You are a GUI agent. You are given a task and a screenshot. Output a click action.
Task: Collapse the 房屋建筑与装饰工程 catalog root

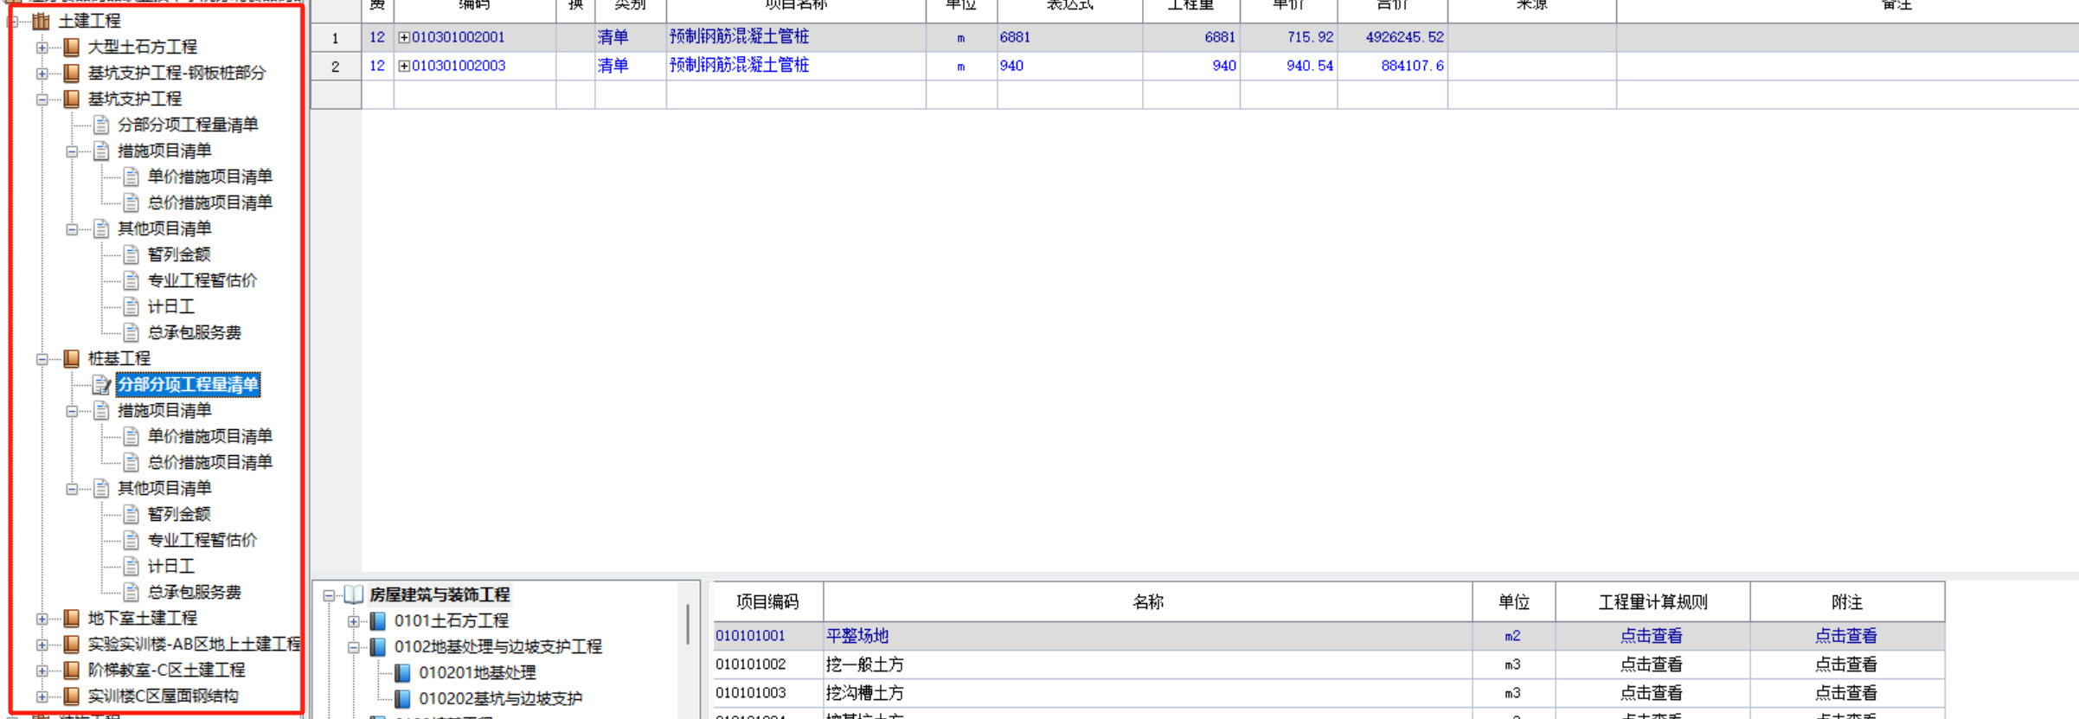click(329, 594)
